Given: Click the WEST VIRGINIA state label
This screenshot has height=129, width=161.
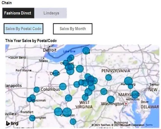Looking at the screenshot, I should pos(84,104).
